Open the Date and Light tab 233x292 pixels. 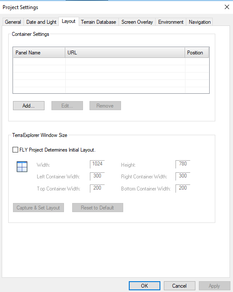tap(41, 22)
